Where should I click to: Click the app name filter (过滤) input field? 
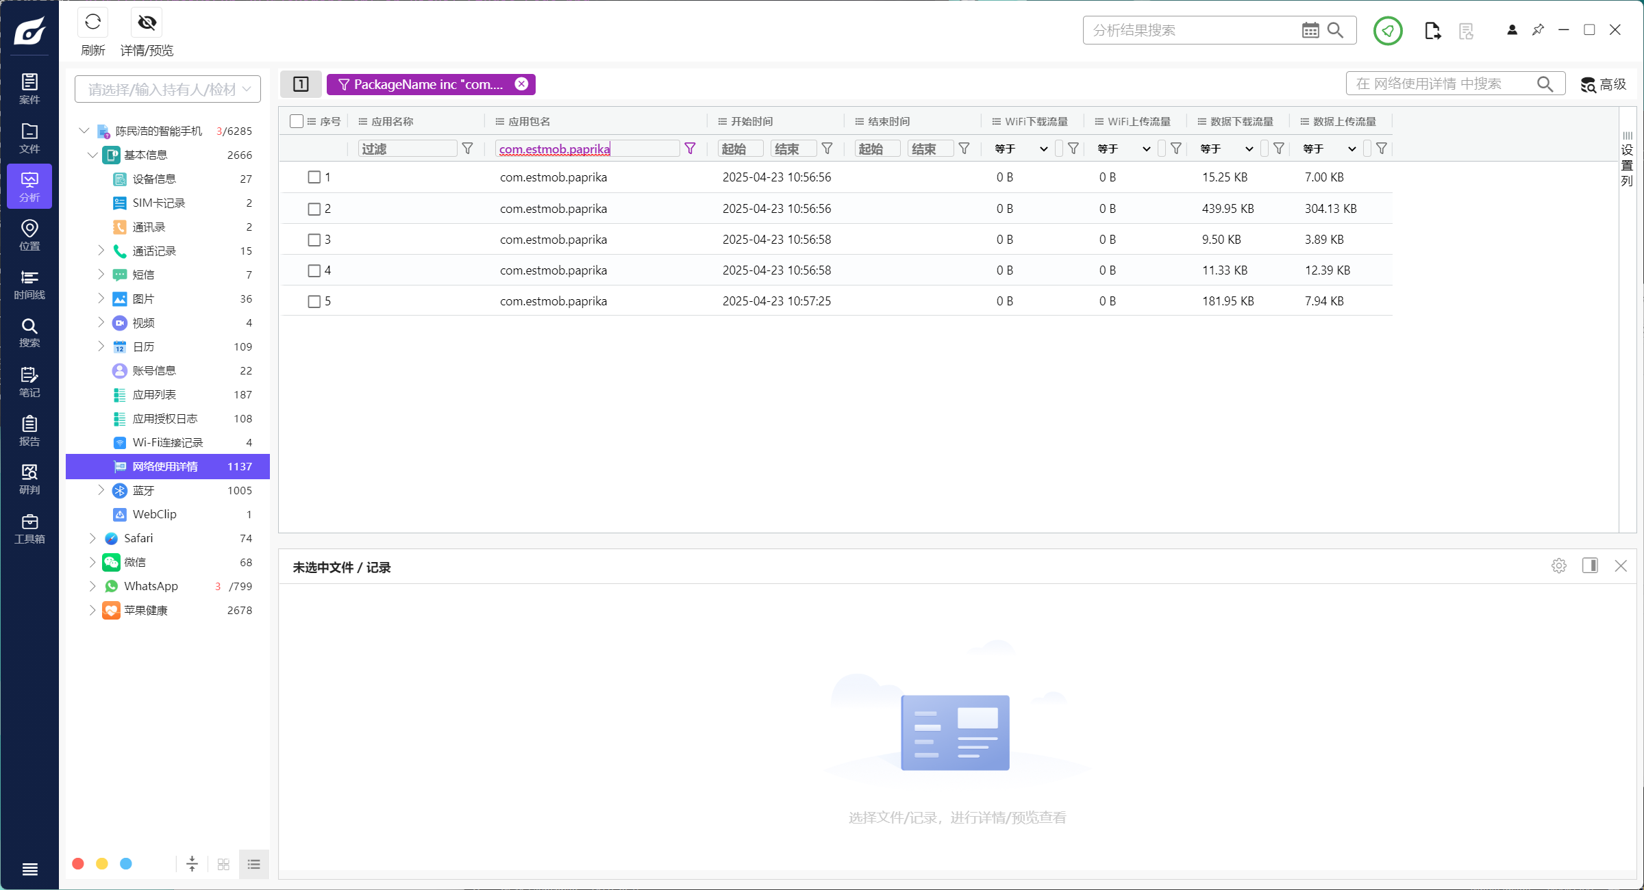[407, 149]
